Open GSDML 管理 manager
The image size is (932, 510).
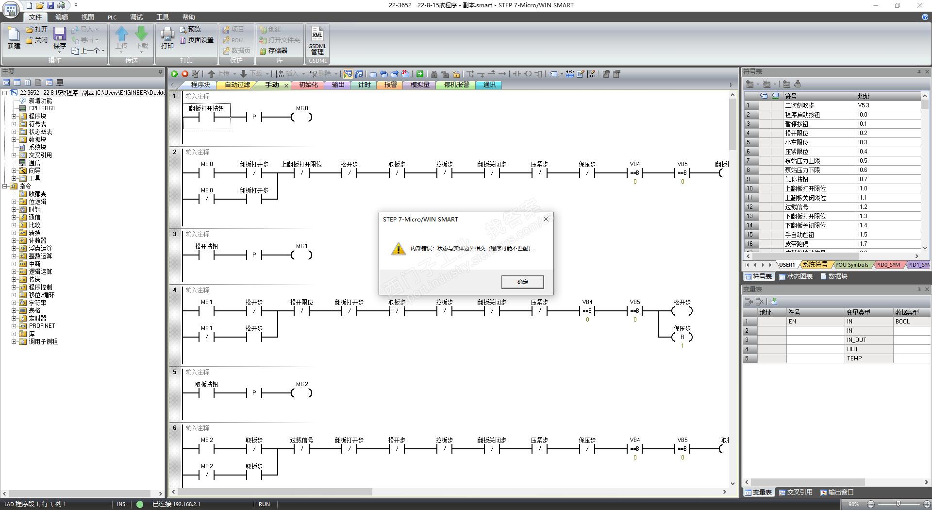(x=317, y=41)
